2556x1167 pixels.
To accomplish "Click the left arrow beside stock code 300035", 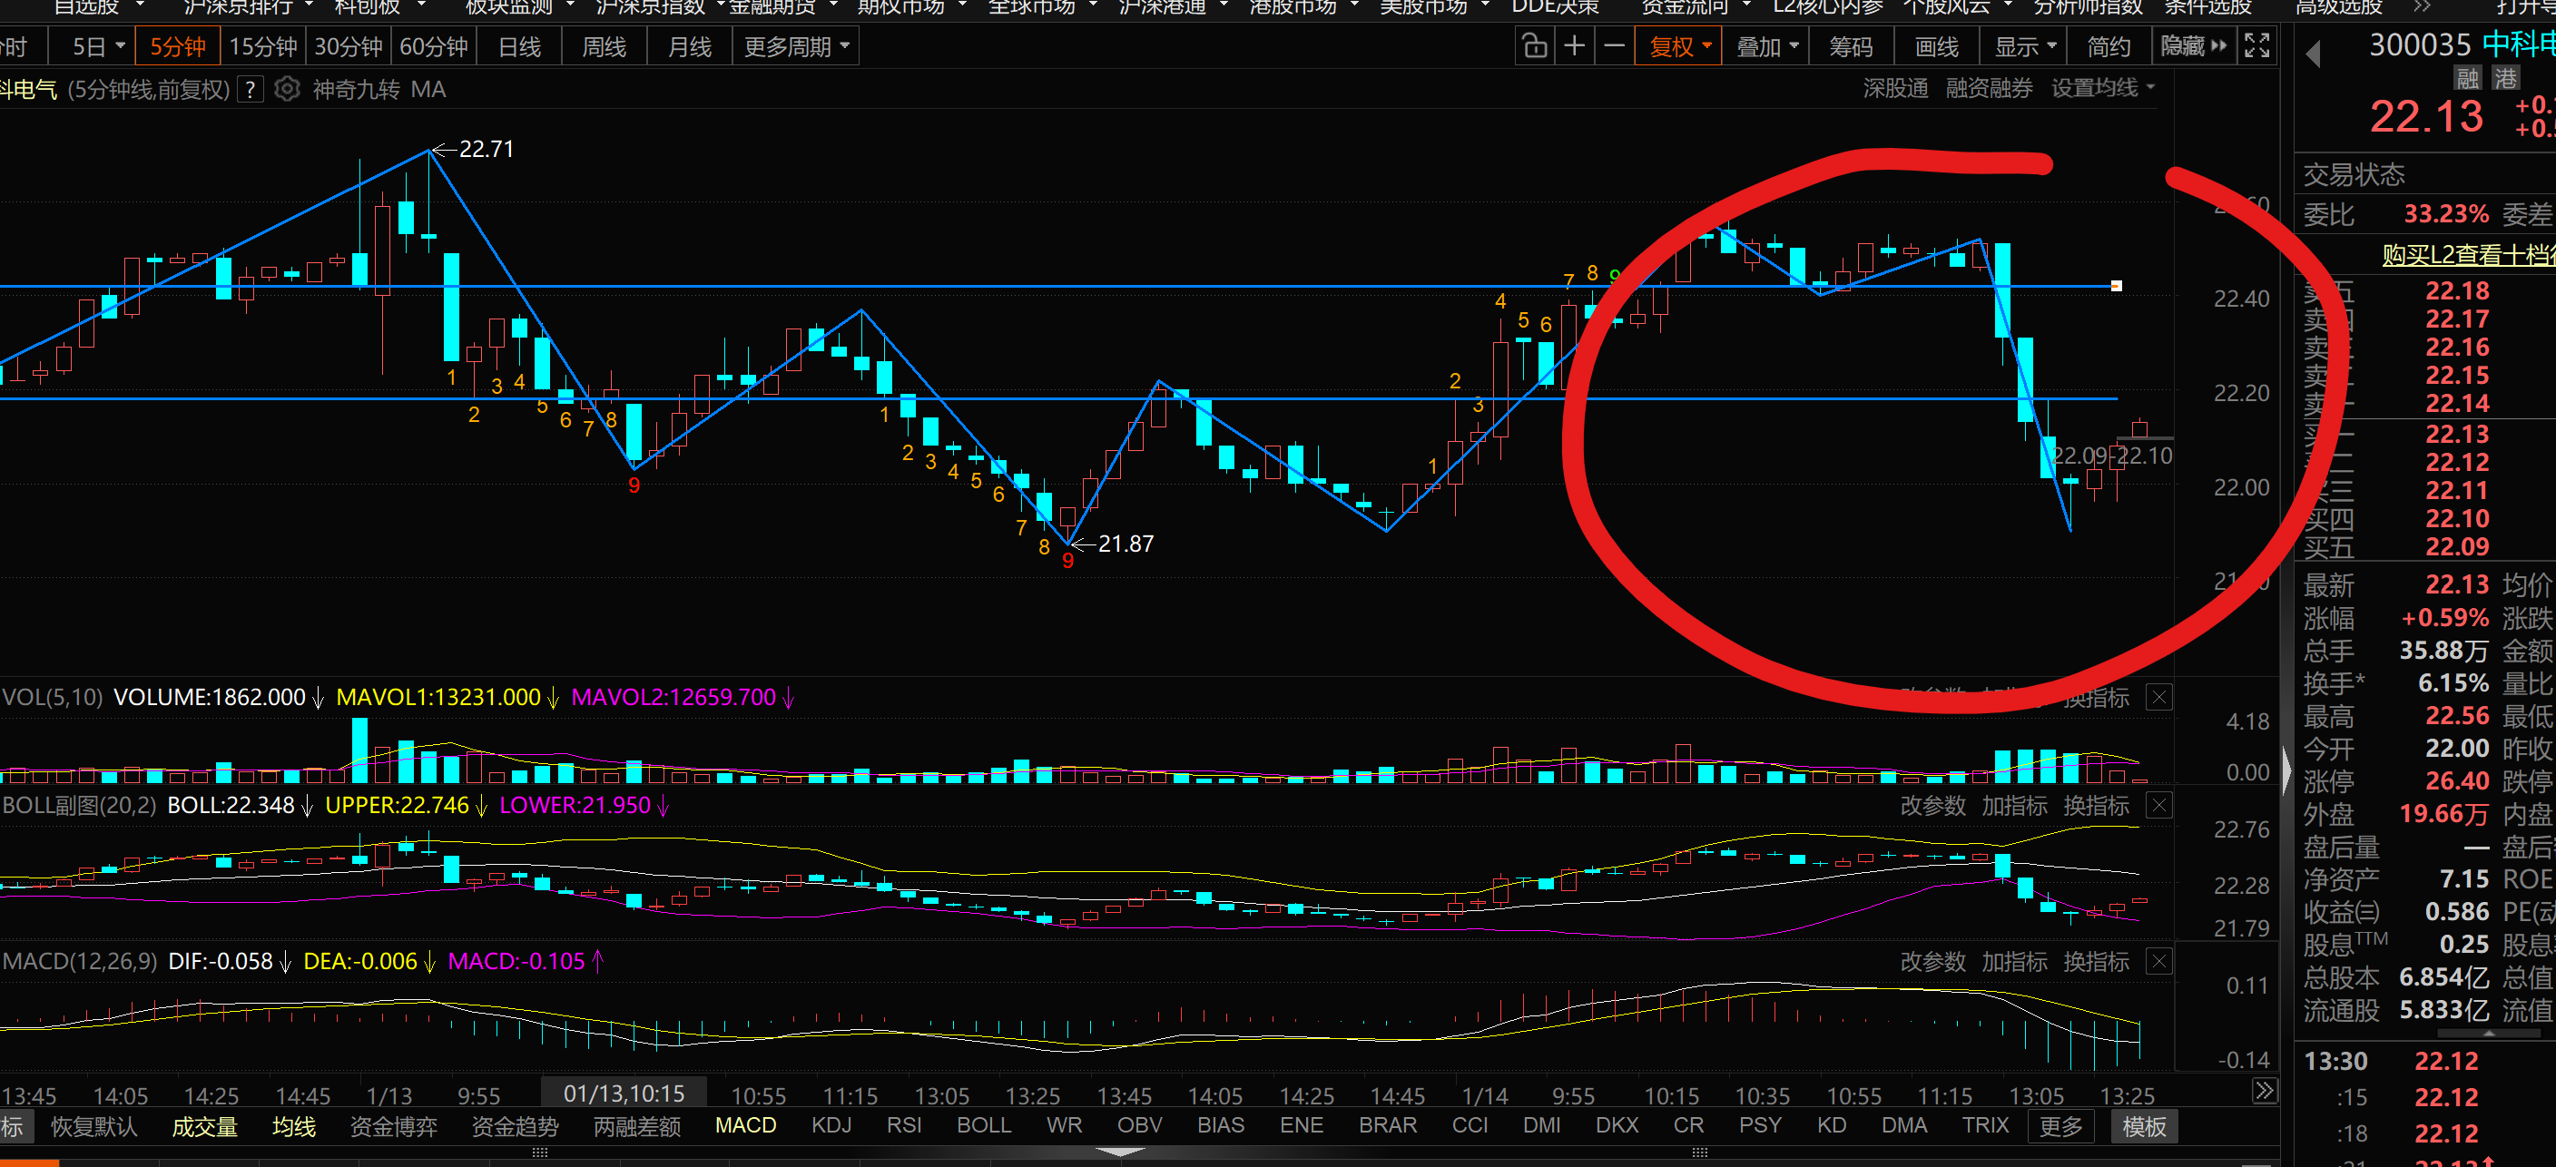I will coord(2313,54).
